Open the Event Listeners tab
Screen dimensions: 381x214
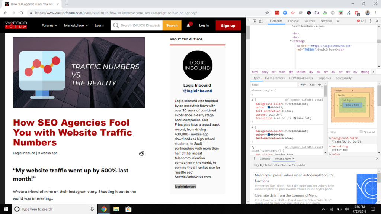click(x=275, y=78)
